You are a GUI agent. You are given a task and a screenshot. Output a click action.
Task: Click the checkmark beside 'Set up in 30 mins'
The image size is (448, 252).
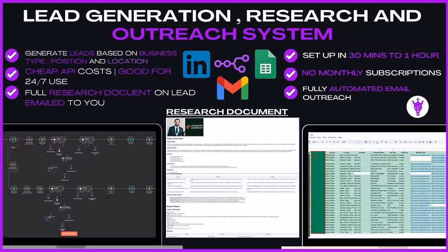pyautogui.click(x=291, y=56)
